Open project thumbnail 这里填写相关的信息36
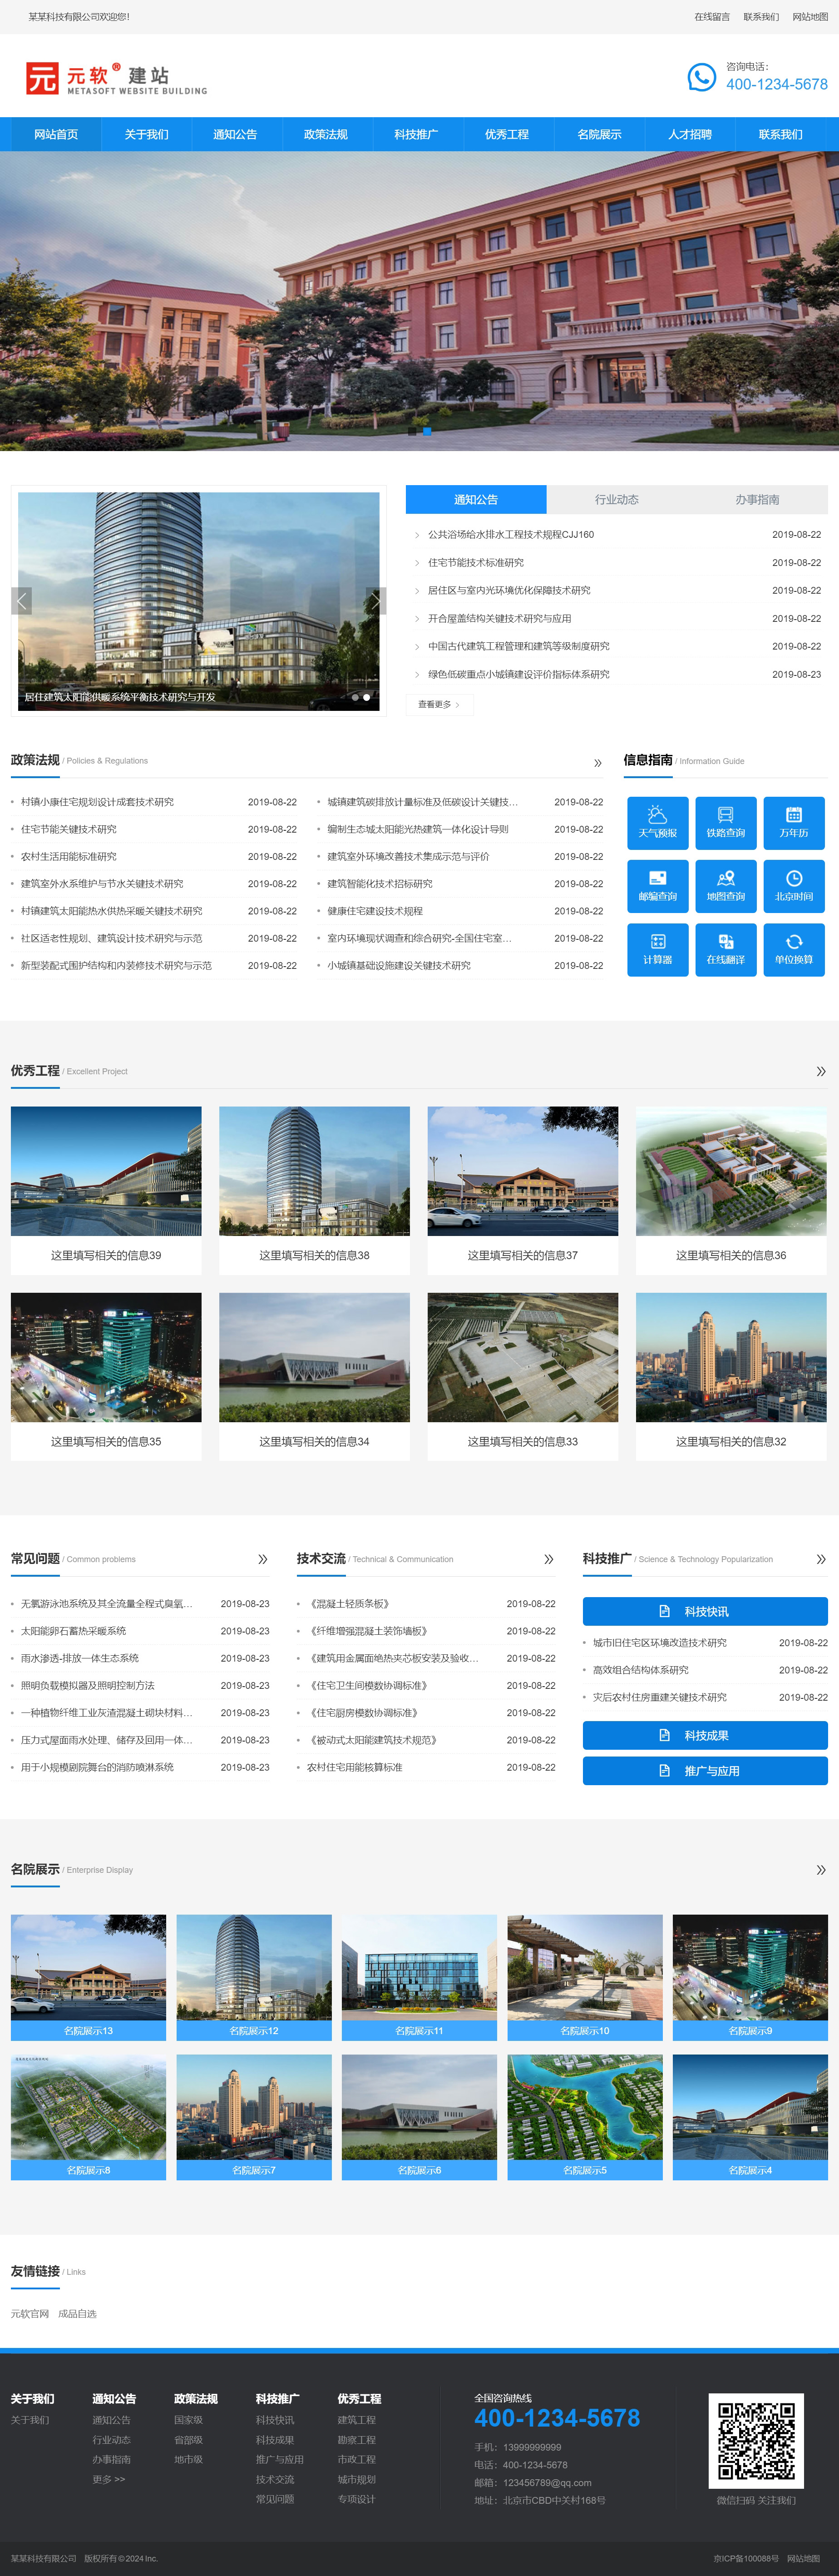839x2576 pixels. (731, 1190)
